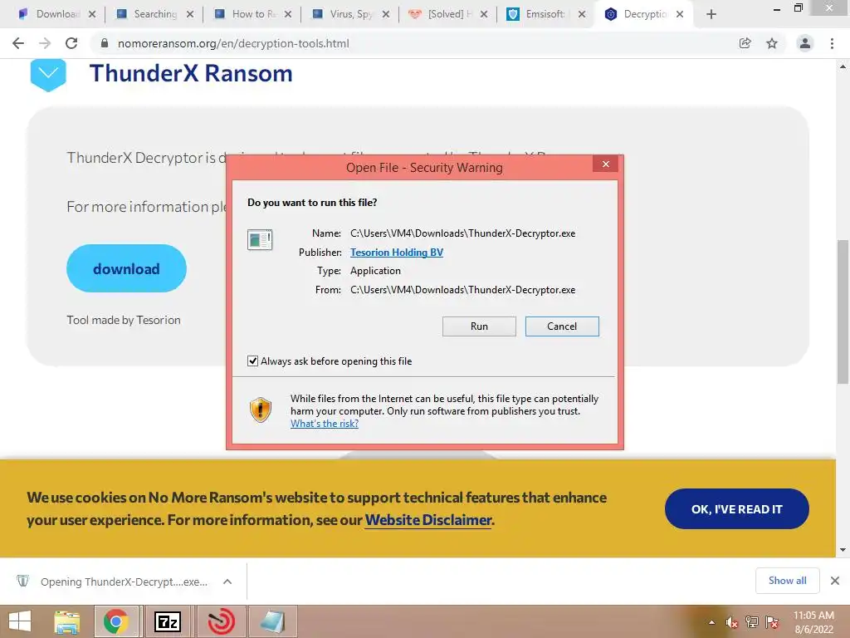
Task: Click the shield warning icon in dialog
Action: pyautogui.click(x=260, y=410)
